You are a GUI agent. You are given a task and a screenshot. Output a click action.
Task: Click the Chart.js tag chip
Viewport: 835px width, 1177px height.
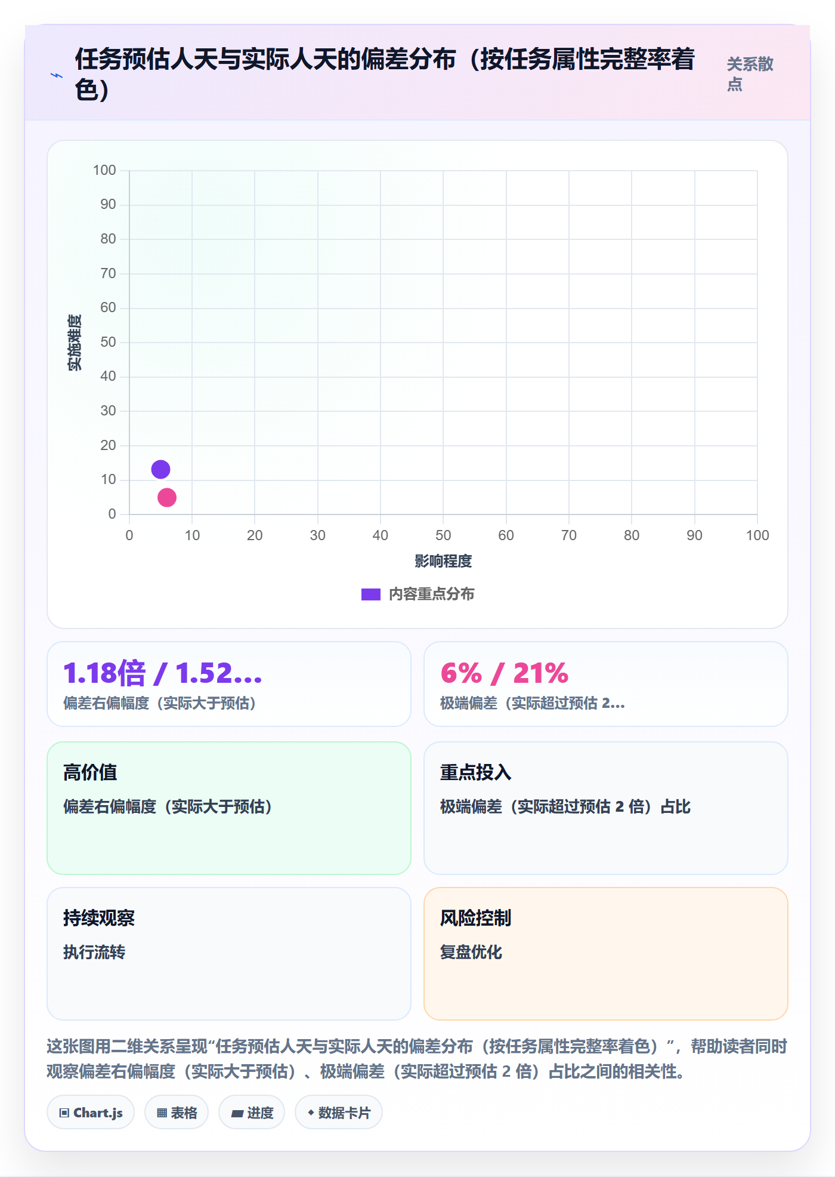[91, 1113]
